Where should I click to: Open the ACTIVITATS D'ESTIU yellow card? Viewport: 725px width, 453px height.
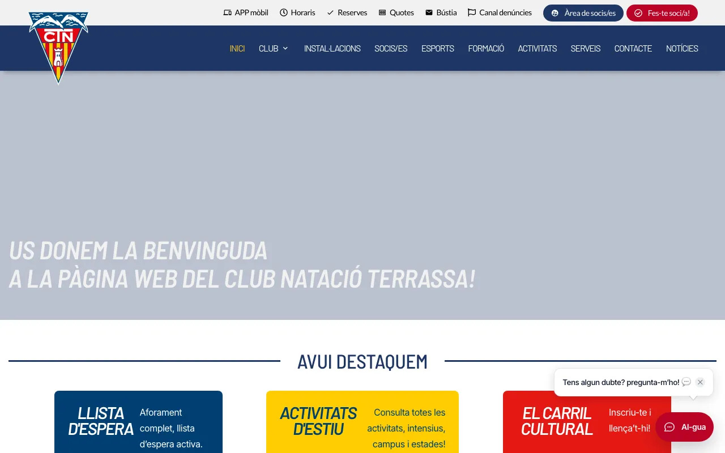[362, 422]
